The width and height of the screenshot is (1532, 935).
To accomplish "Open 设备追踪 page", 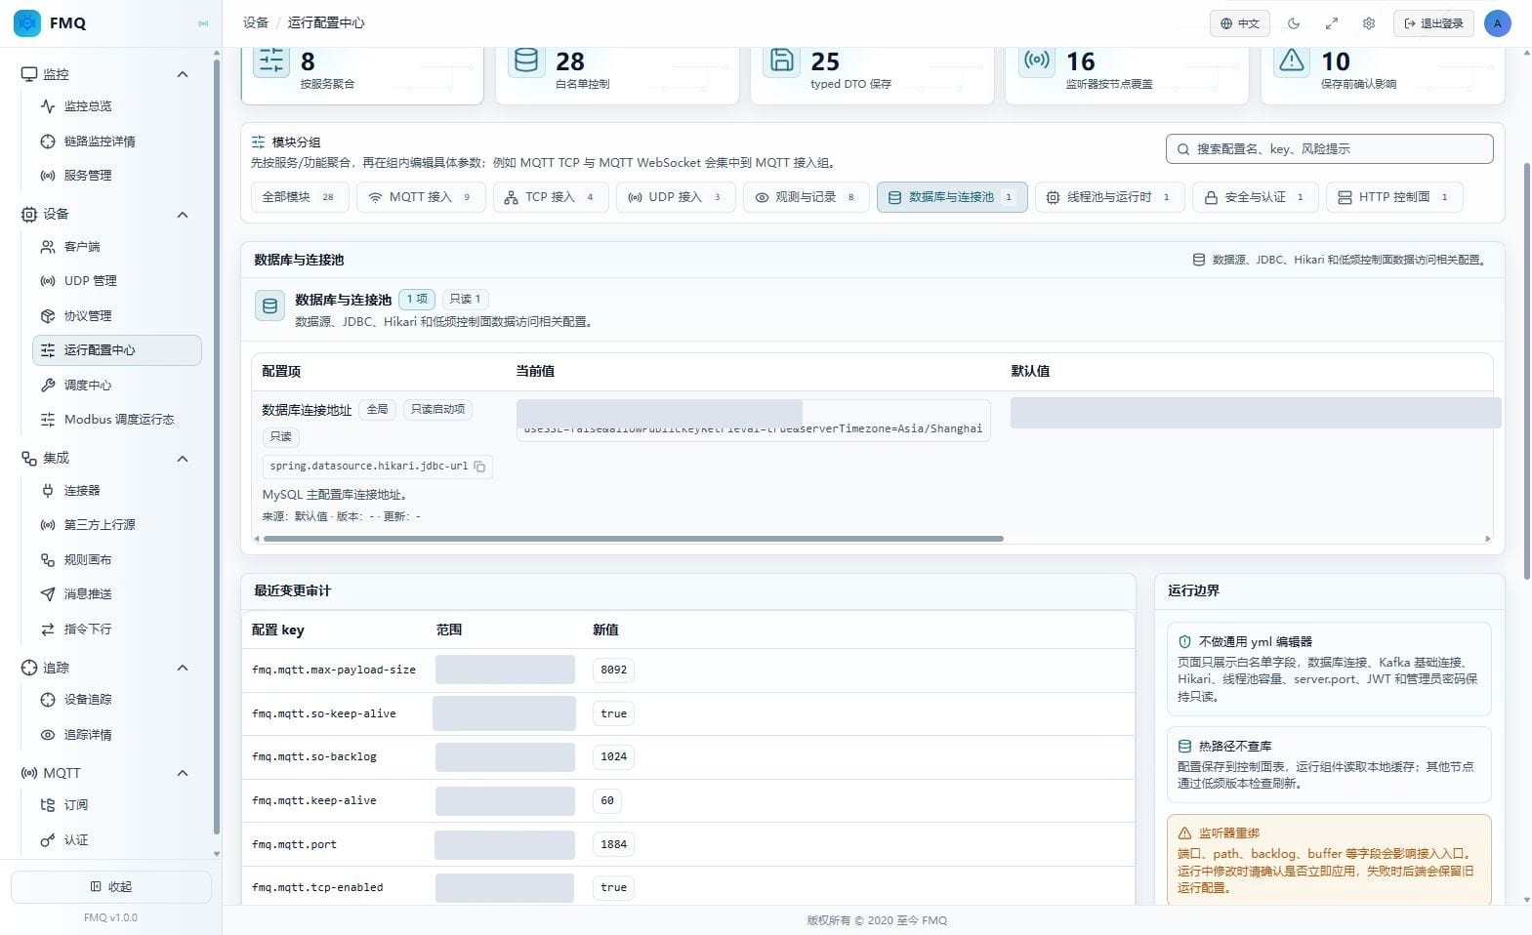I will coord(117,700).
